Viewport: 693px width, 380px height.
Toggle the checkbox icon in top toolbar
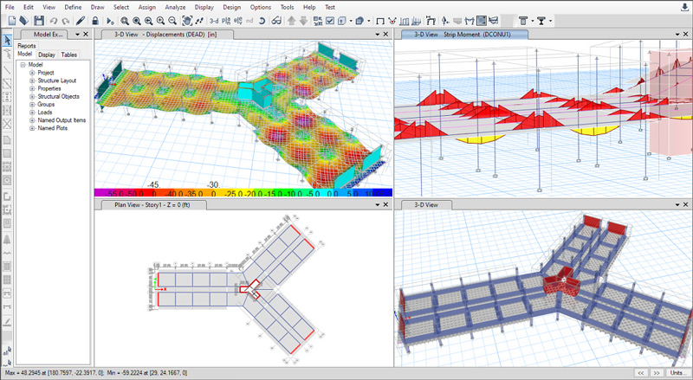330,21
